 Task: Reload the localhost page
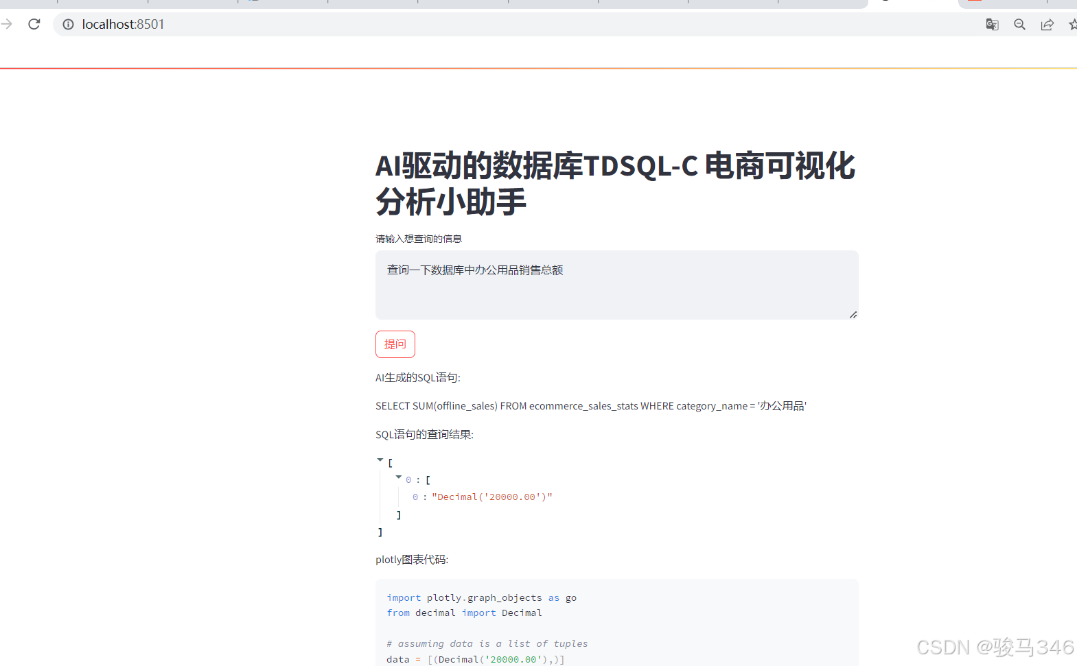pos(34,24)
